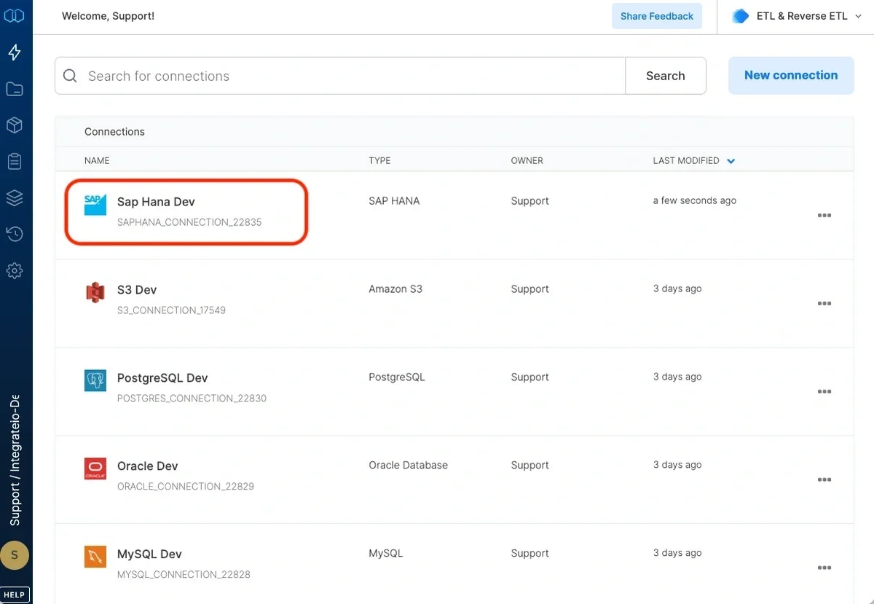
Task: Open the HELP tab
Action: pyautogui.click(x=15, y=594)
